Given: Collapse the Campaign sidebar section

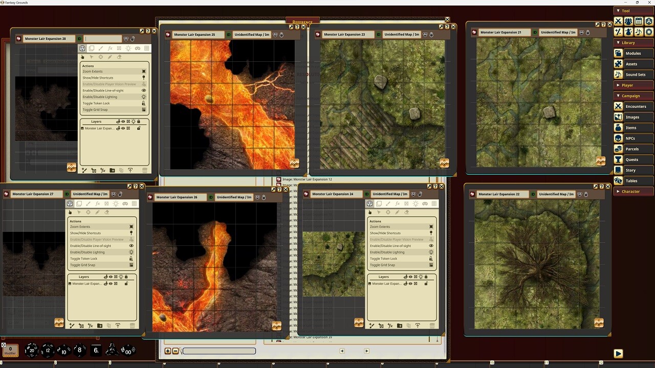Looking at the screenshot, I should (x=633, y=96).
